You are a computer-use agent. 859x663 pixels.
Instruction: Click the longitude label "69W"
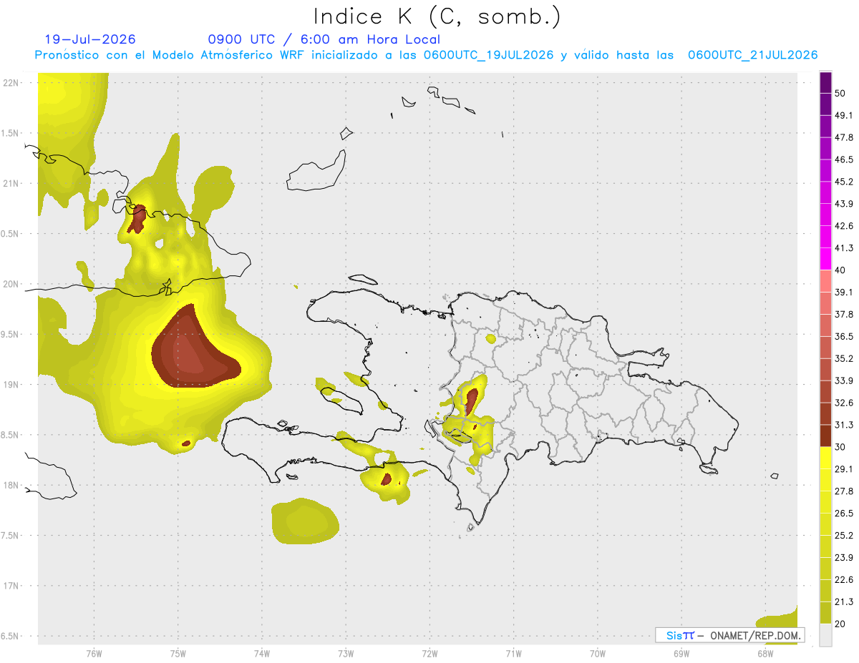pyautogui.click(x=681, y=653)
